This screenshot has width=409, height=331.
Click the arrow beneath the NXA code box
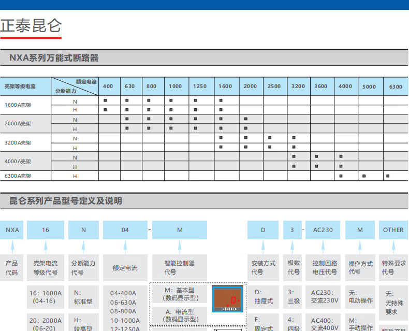[x=12, y=246]
